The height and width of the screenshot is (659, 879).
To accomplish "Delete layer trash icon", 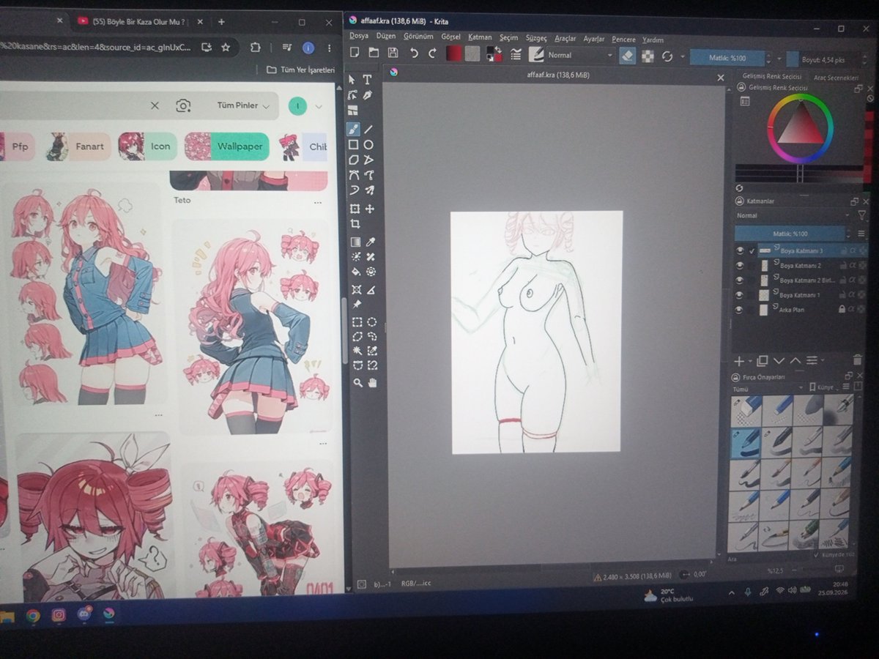I will [858, 360].
